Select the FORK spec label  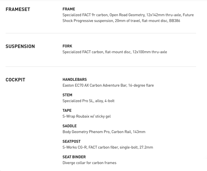(x=67, y=46)
